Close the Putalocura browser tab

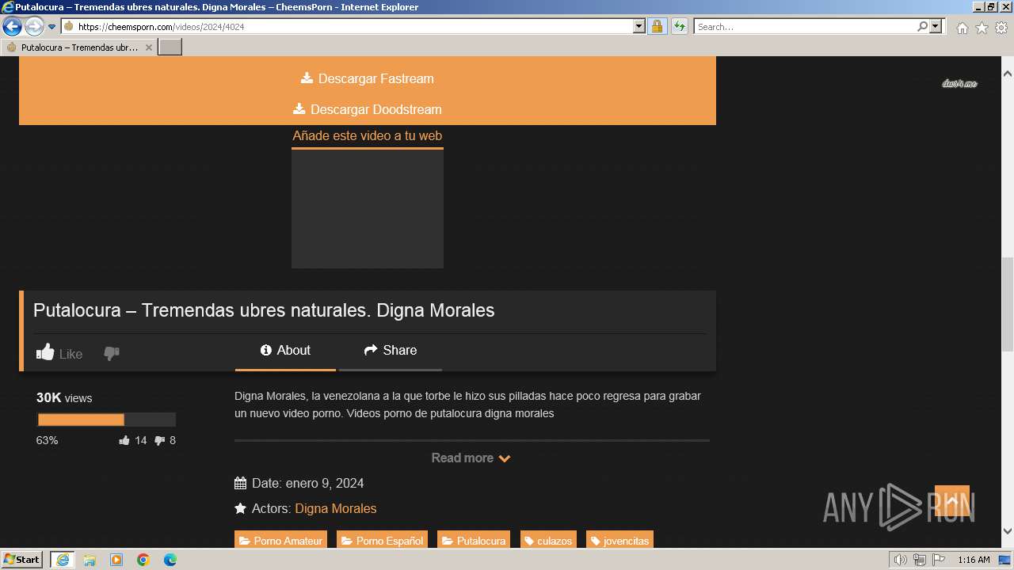148,47
